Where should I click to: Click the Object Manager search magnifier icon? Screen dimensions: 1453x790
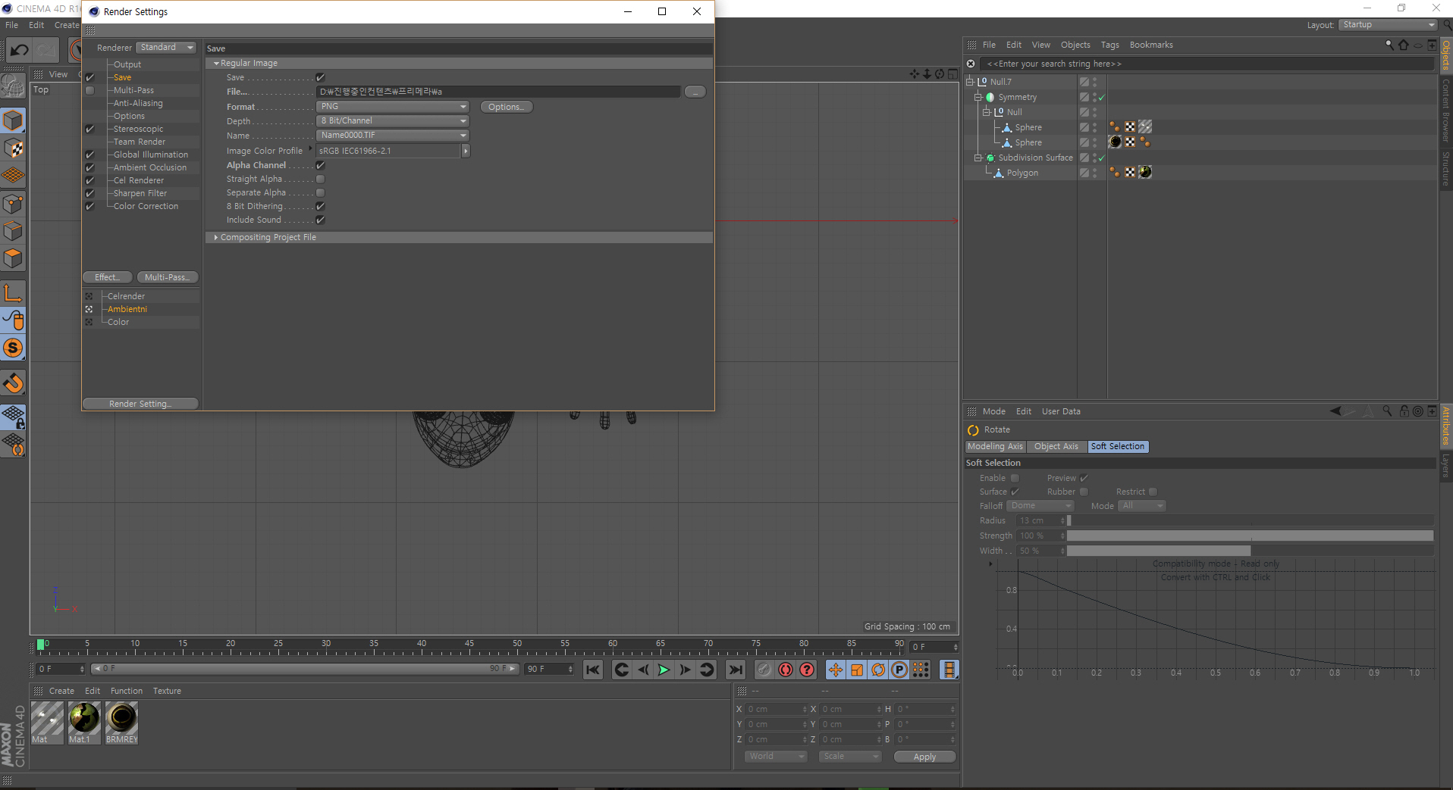(x=1389, y=45)
